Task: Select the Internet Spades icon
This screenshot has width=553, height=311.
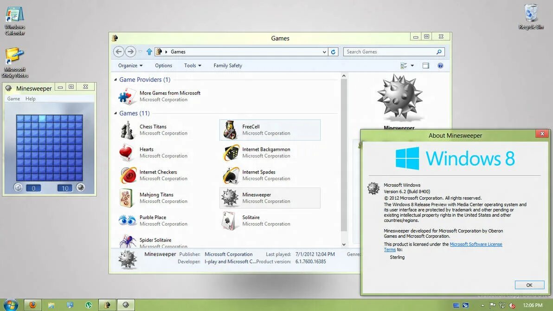Action: point(231,175)
